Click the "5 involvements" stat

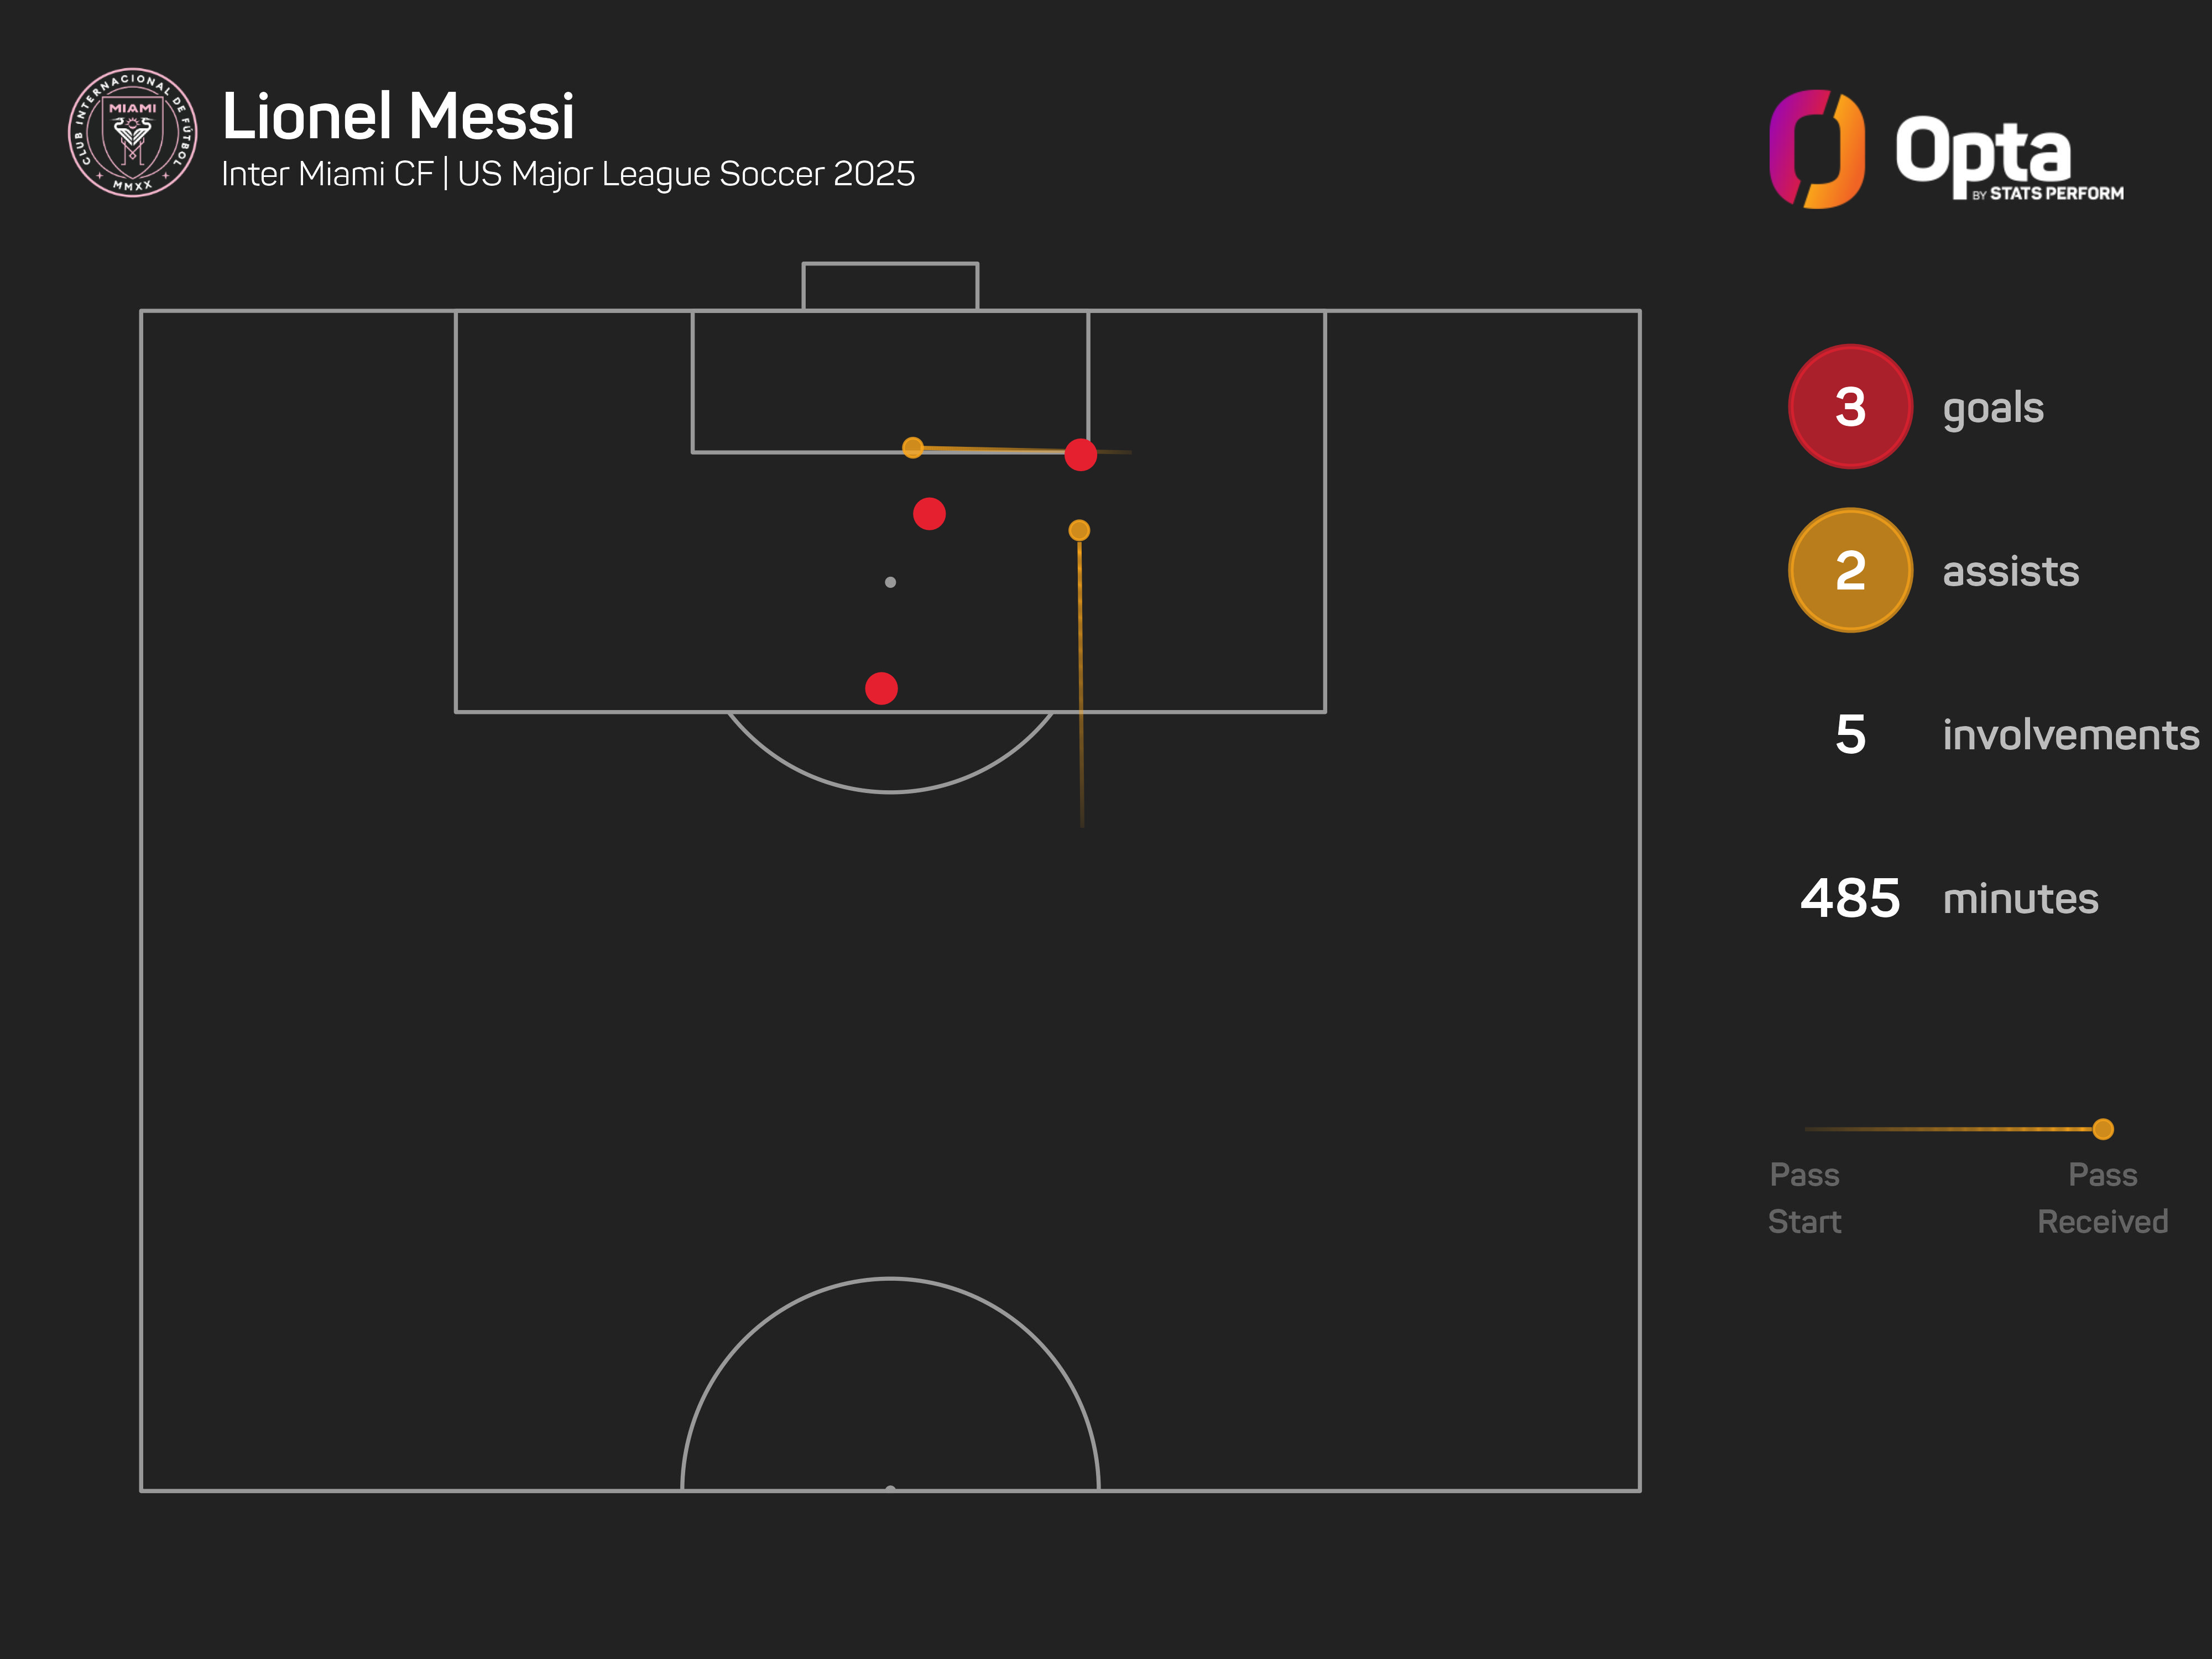click(x=2015, y=734)
